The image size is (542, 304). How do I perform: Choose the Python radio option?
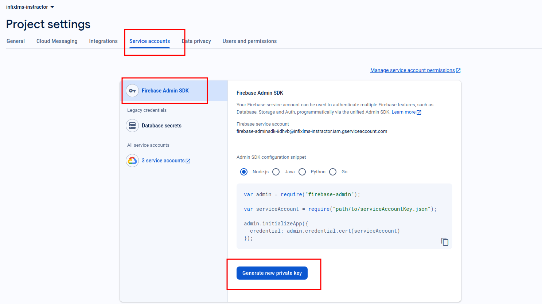tap(302, 172)
